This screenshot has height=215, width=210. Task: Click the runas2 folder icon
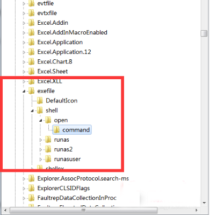point(48,149)
